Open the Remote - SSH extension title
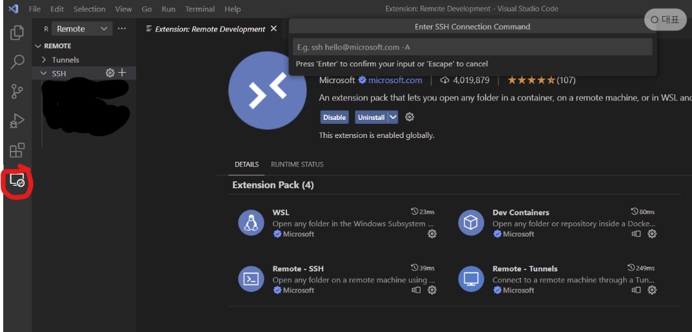This screenshot has height=332, width=692. click(299, 269)
